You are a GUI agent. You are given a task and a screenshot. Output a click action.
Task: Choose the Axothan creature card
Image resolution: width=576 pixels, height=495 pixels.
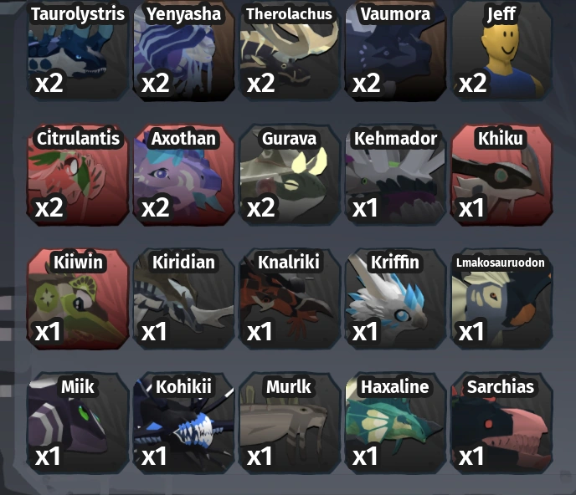tap(183, 175)
